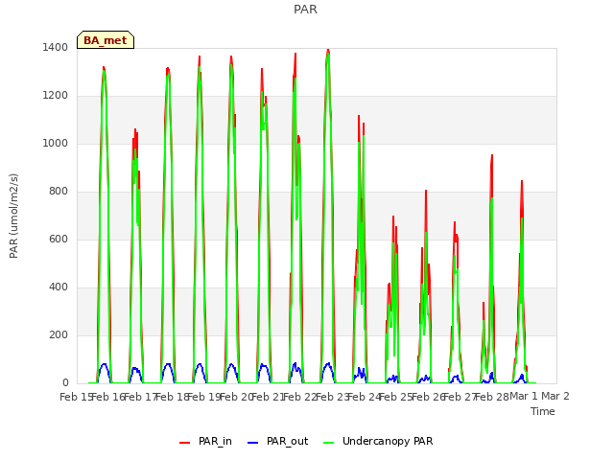Click the Feb 21 x-axis tick label
The image size is (614, 460).
[268, 397]
